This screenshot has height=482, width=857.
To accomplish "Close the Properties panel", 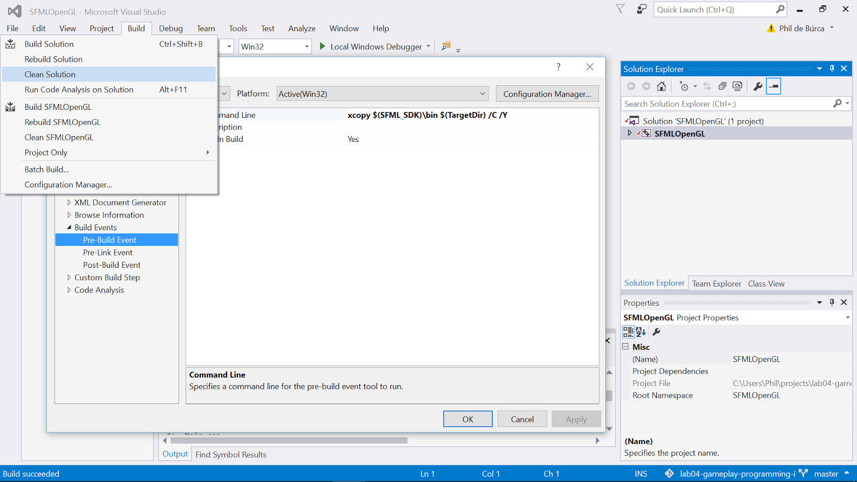I will (x=844, y=303).
